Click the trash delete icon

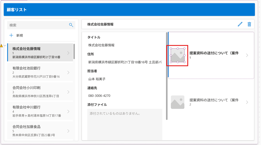(249, 24)
